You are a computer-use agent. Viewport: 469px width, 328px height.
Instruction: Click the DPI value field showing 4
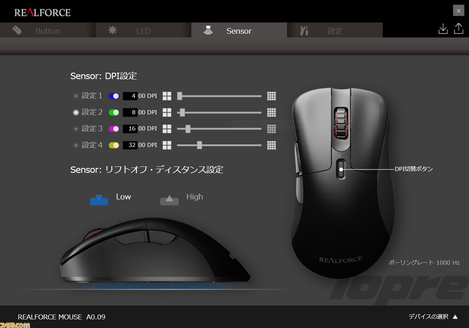(x=130, y=96)
